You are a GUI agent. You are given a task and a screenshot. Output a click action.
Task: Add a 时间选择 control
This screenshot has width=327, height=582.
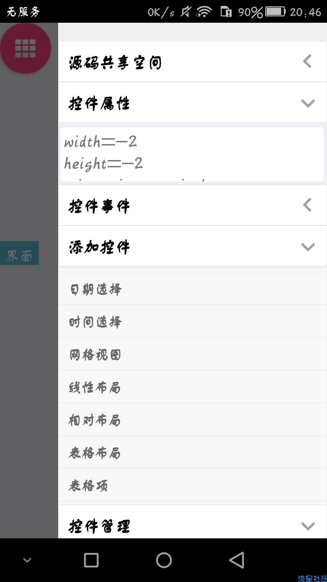click(193, 321)
